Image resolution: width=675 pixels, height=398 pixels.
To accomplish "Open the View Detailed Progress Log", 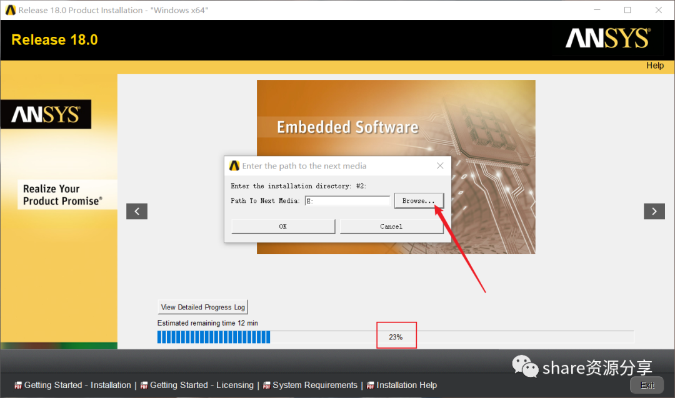I will point(202,307).
